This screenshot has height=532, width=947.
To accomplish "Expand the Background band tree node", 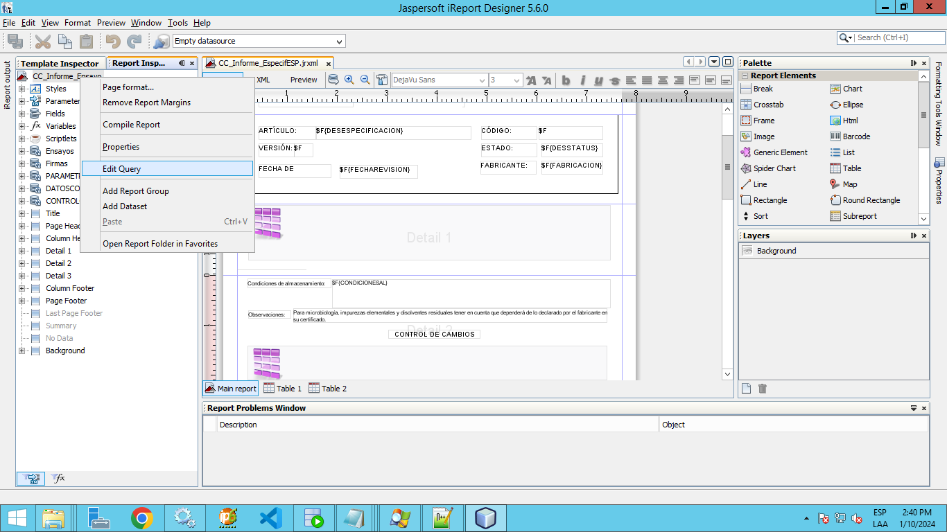I will (21, 351).
